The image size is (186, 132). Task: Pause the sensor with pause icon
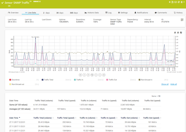tap(169, 2)
